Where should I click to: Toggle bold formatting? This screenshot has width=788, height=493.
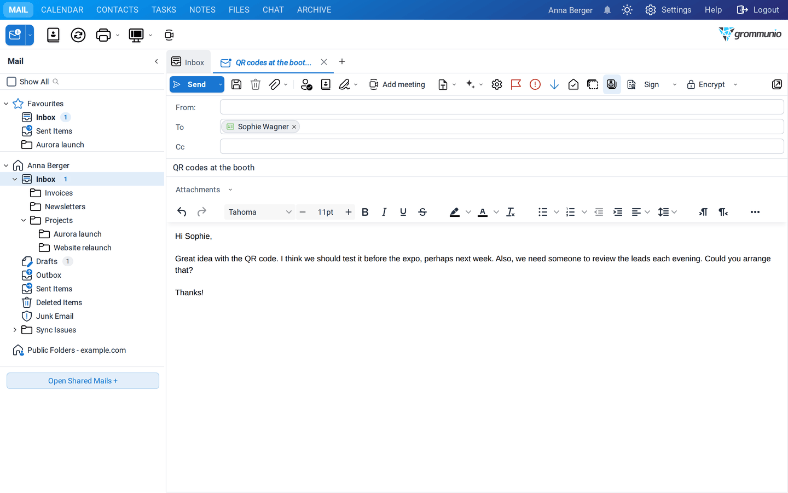(365, 212)
